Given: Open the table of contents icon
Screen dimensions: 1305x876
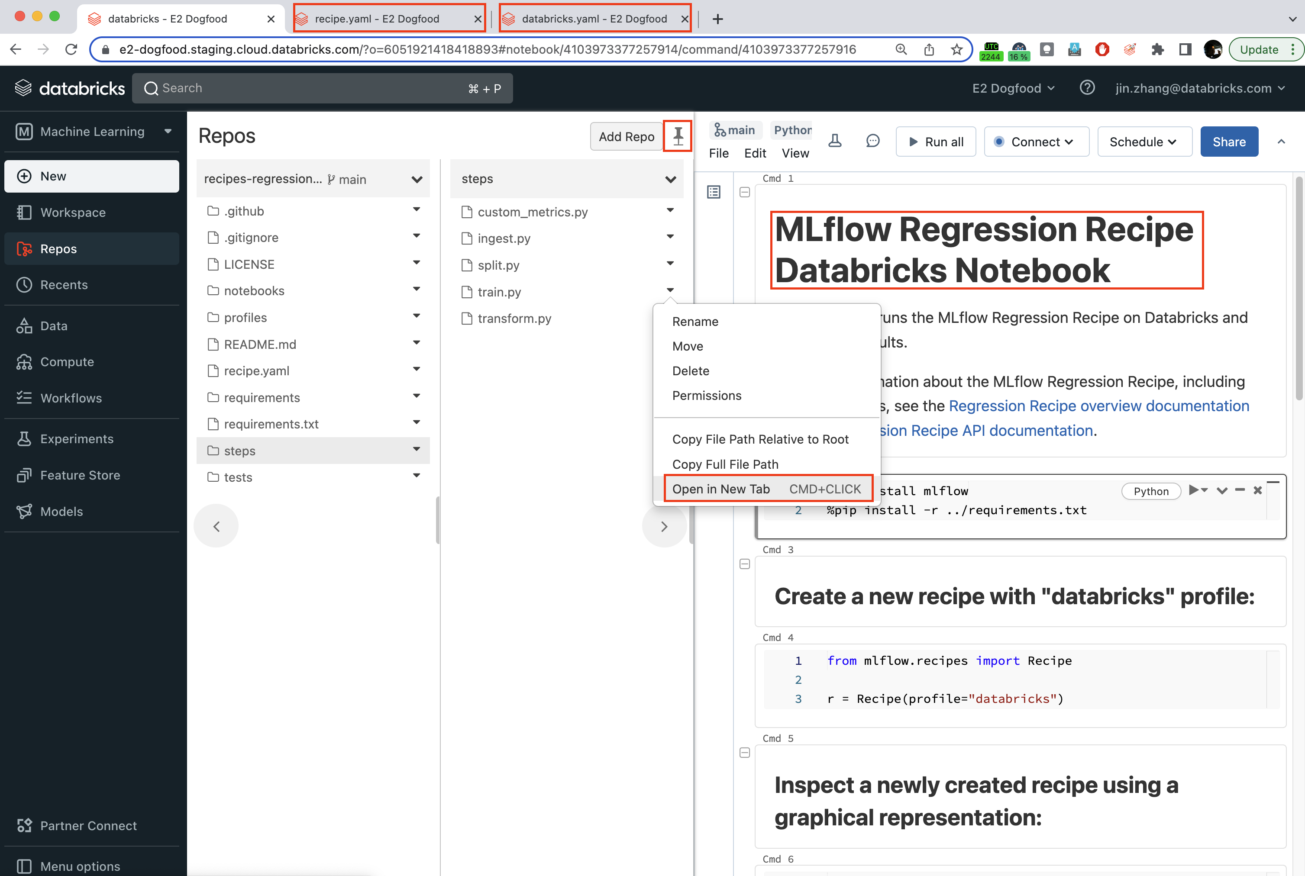Looking at the screenshot, I should (714, 192).
